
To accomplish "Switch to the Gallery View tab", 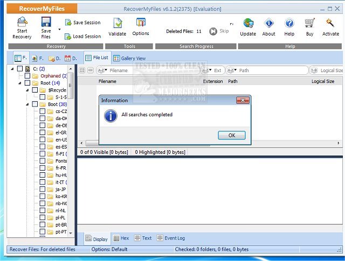I will tap(129, 59).
